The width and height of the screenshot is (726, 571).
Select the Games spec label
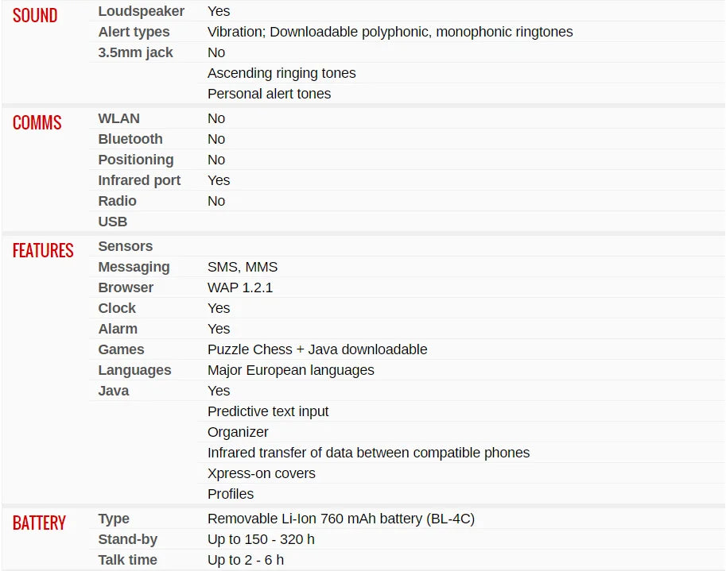click(121, 349)
